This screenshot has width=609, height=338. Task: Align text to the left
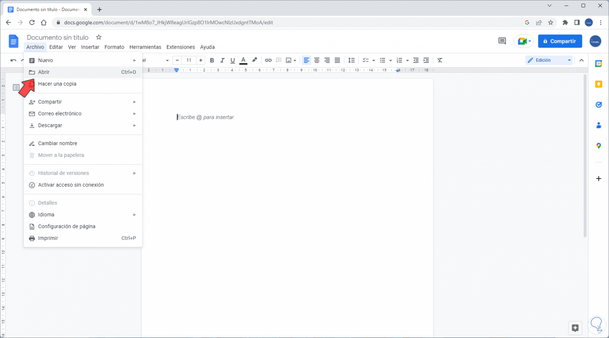pos(306,60)
